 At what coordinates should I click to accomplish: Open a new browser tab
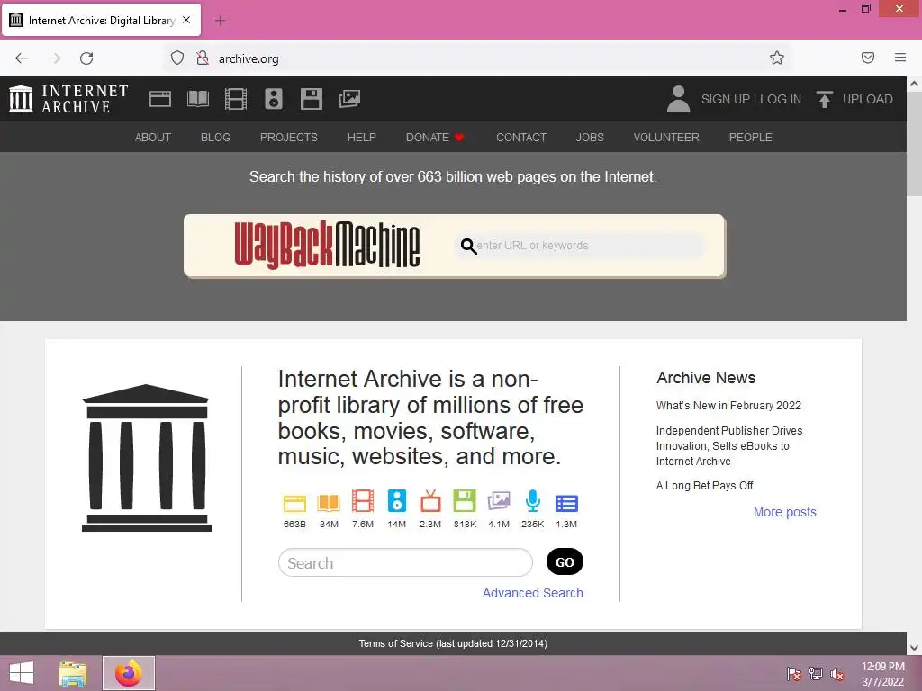click(x=220, y=21)
